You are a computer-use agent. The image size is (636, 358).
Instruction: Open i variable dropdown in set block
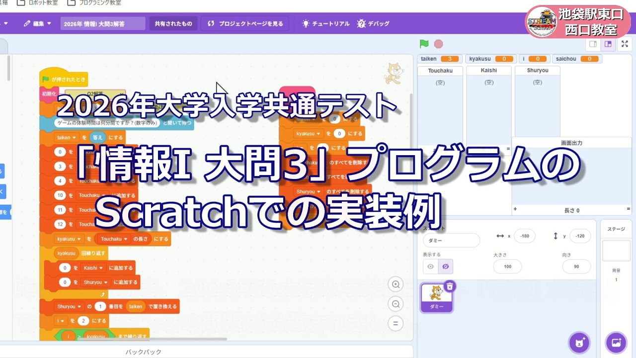coord(62,321)
